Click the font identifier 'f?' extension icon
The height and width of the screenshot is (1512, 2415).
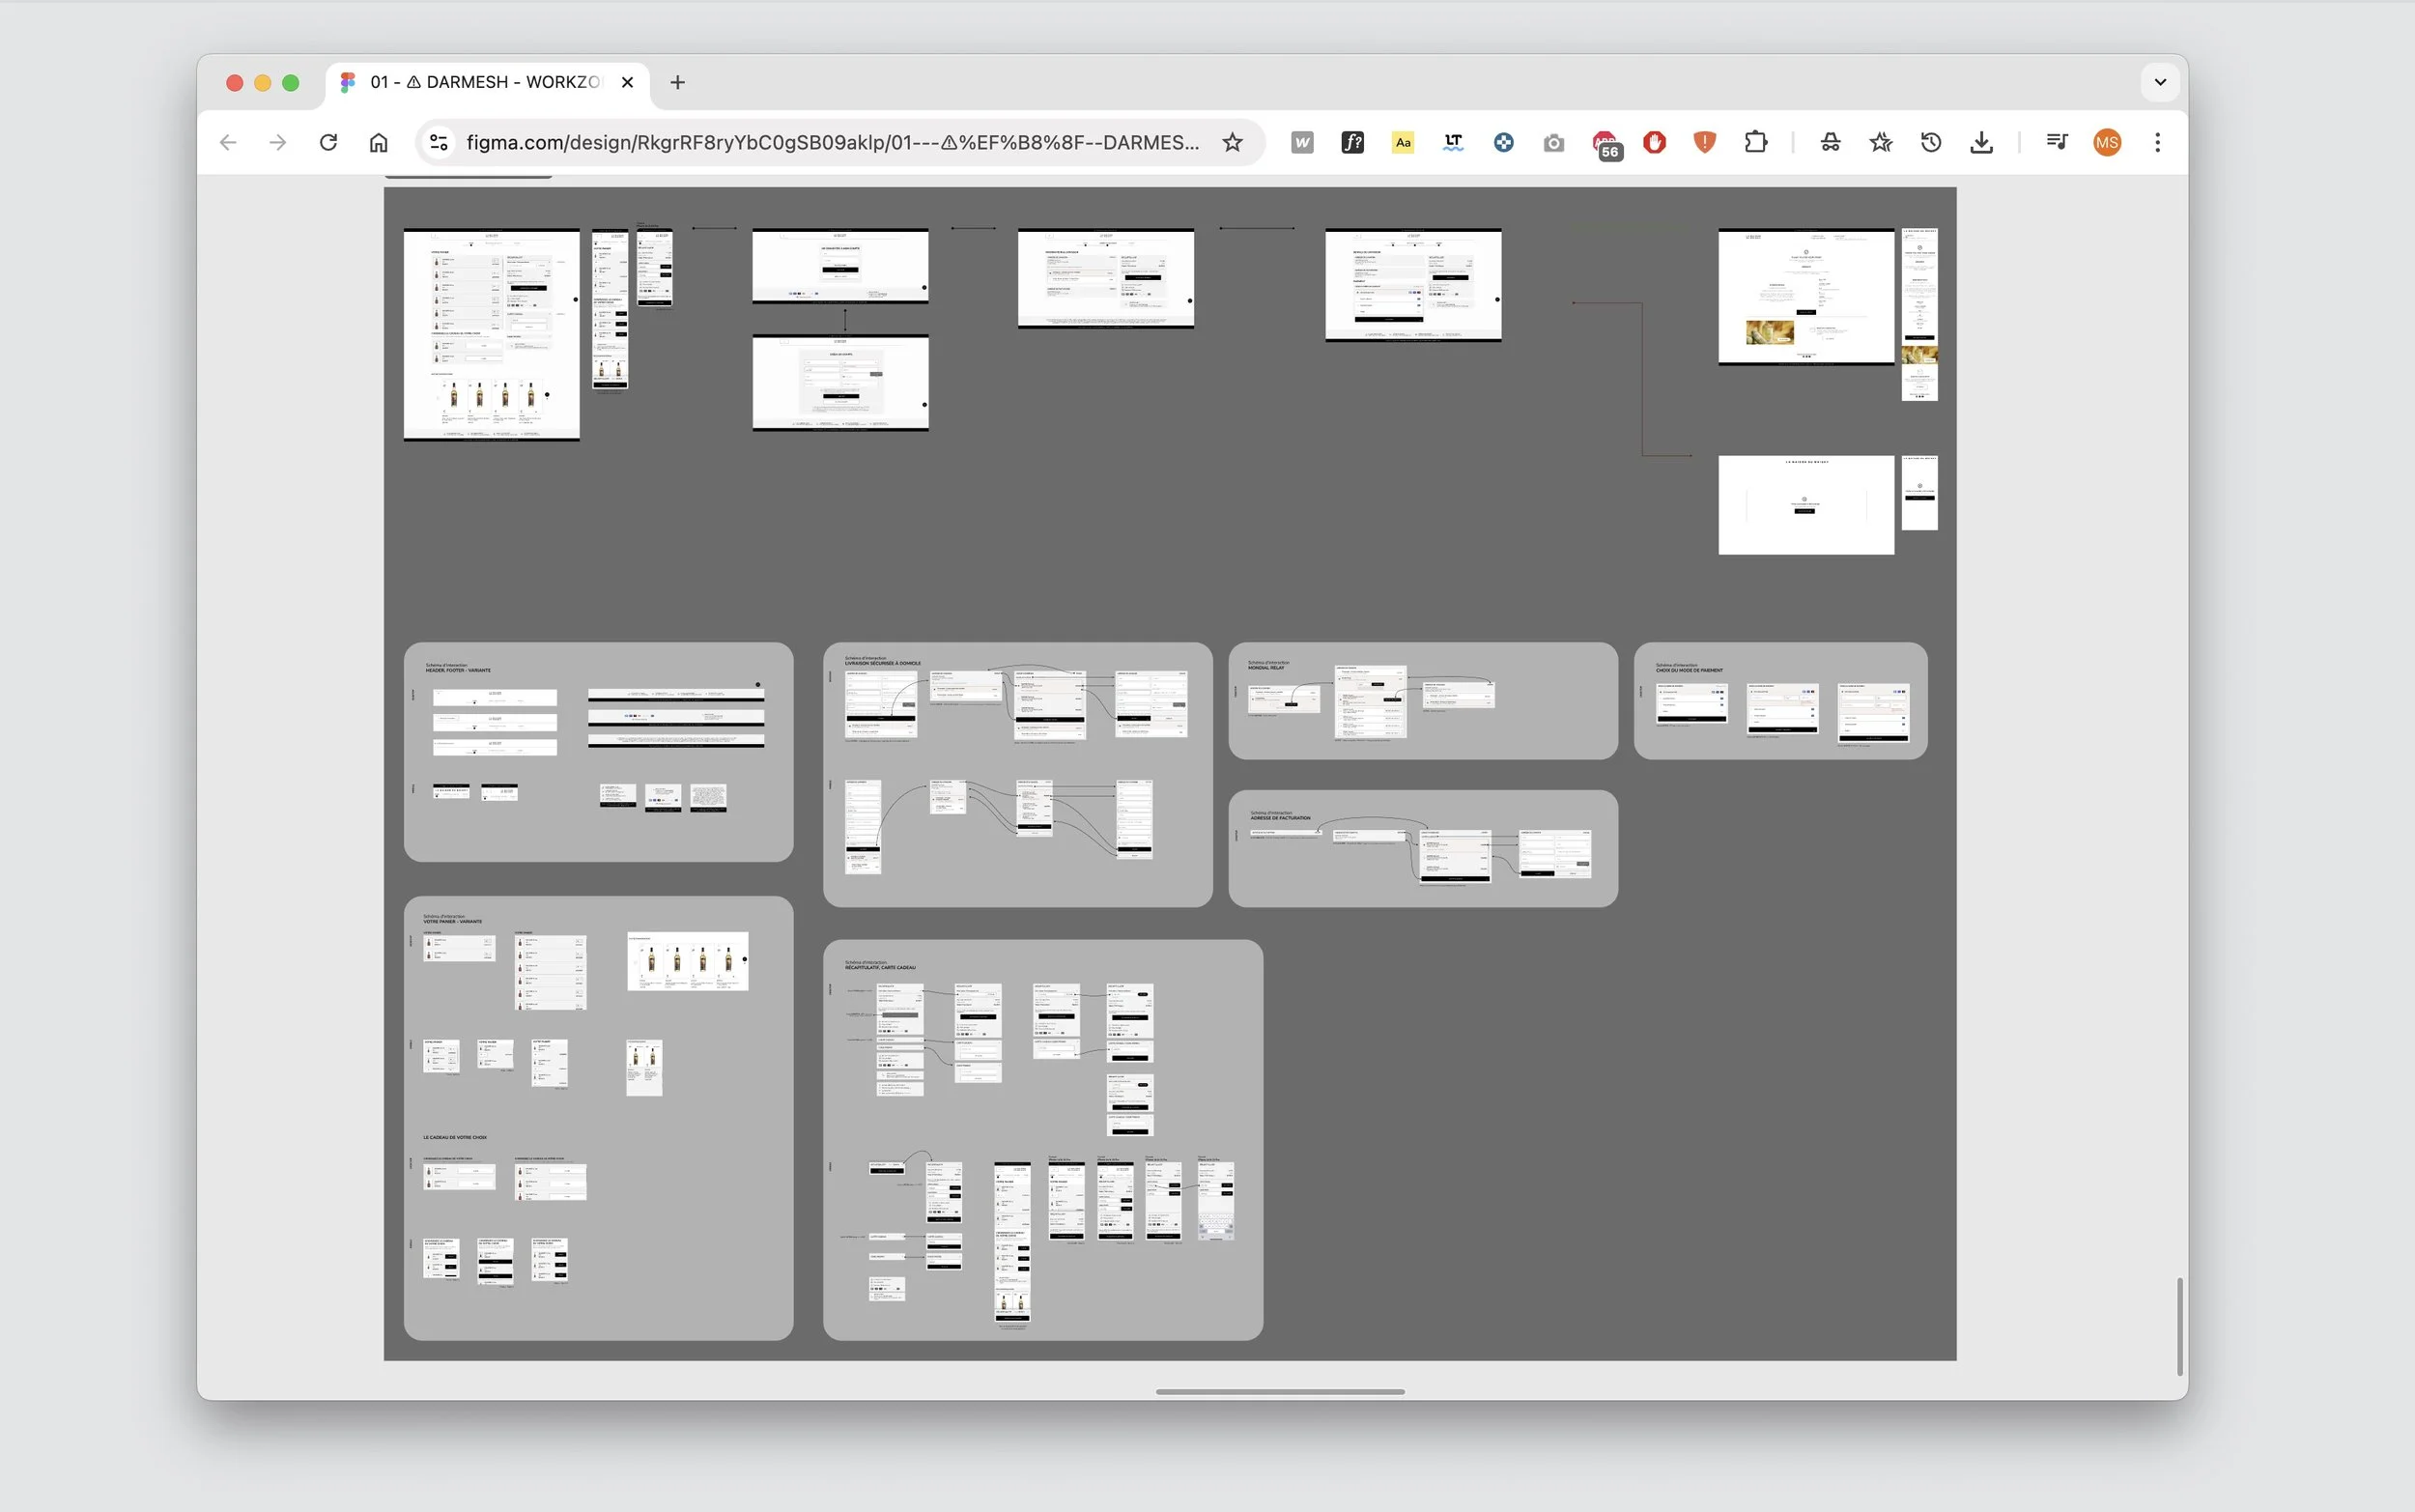click(1352, 143)
